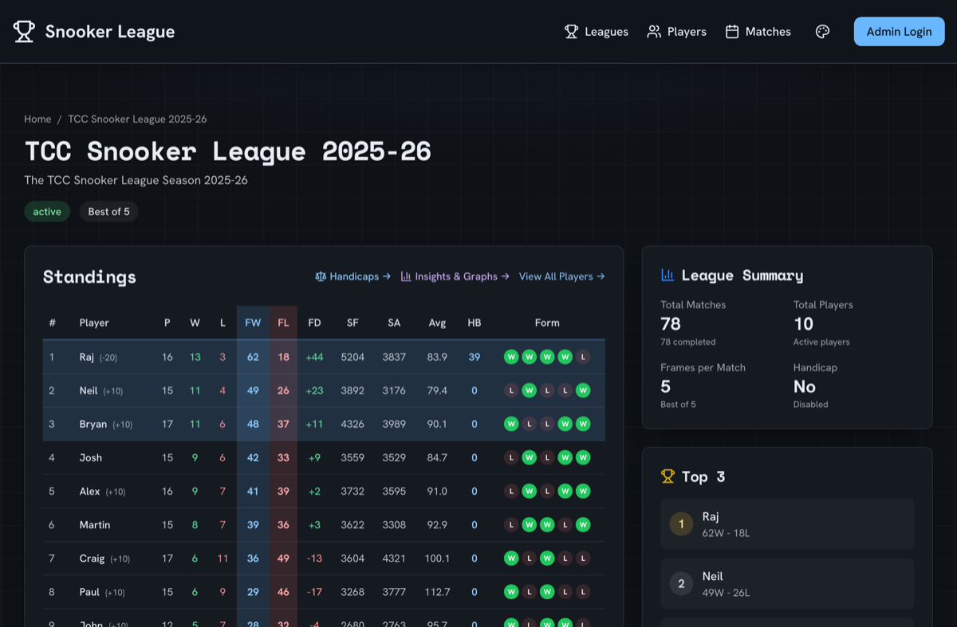
Task: Click the Avg column header
Action: tap(437, 323)
